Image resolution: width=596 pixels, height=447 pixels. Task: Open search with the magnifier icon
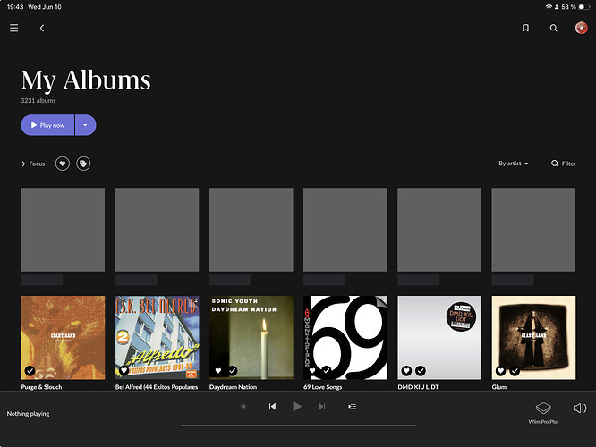[x=553, y=28]
